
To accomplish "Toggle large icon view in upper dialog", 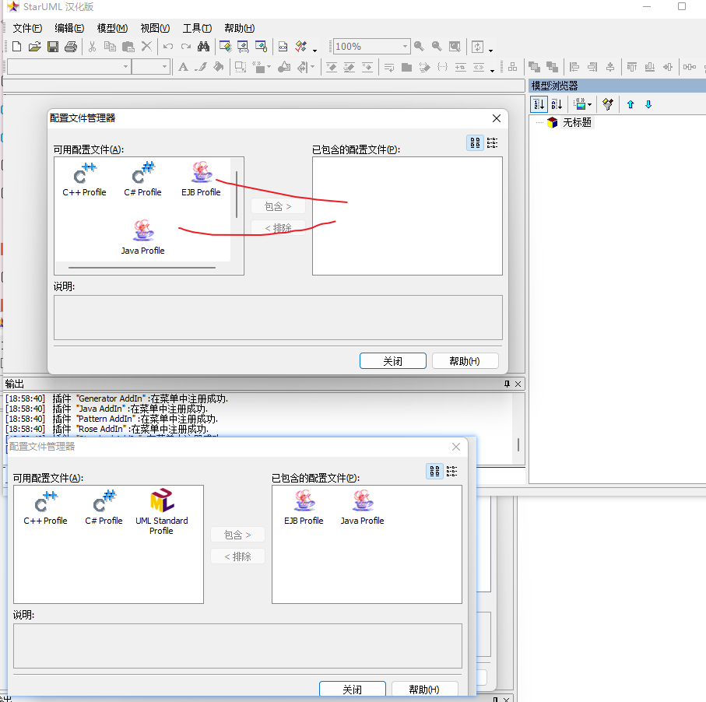I will (x=475, y=142).
